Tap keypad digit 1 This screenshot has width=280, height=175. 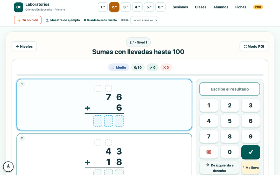208,105
